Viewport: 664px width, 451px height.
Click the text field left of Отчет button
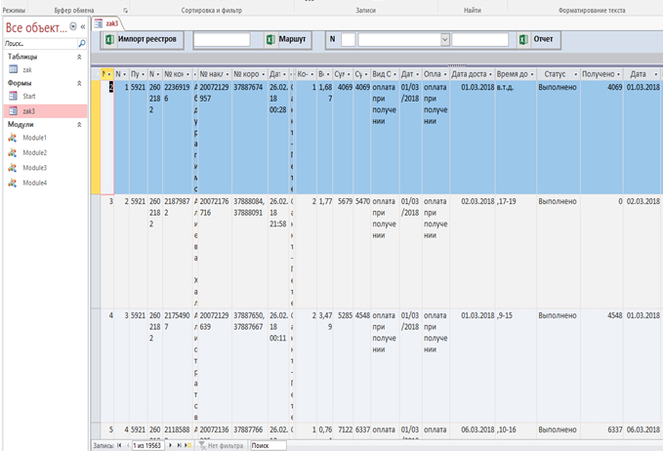[x=479, y=40]
